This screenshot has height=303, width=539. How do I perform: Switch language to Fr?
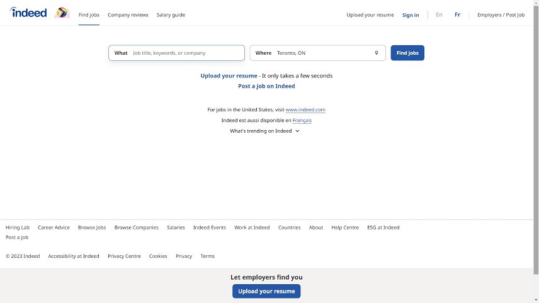457,14
